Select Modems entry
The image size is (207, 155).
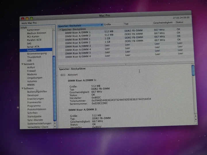click(x=32, y=74)
